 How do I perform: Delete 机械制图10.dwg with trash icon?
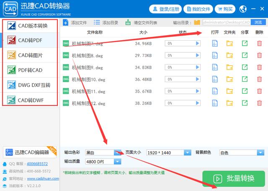point(259,79)
